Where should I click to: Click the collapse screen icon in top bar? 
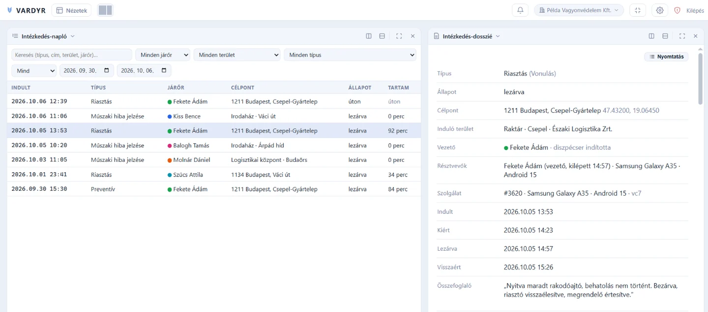[x=638, y=10]
